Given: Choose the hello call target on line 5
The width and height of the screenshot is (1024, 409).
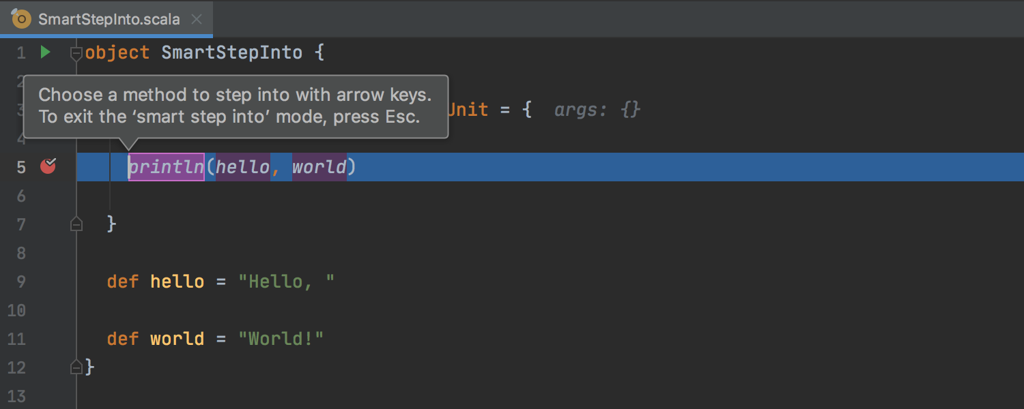Looking at the screenshot, I should coord(243,167).
